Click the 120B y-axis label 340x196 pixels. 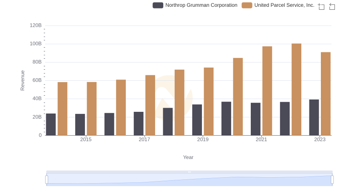pyautogui.click(x=36, y=26)
